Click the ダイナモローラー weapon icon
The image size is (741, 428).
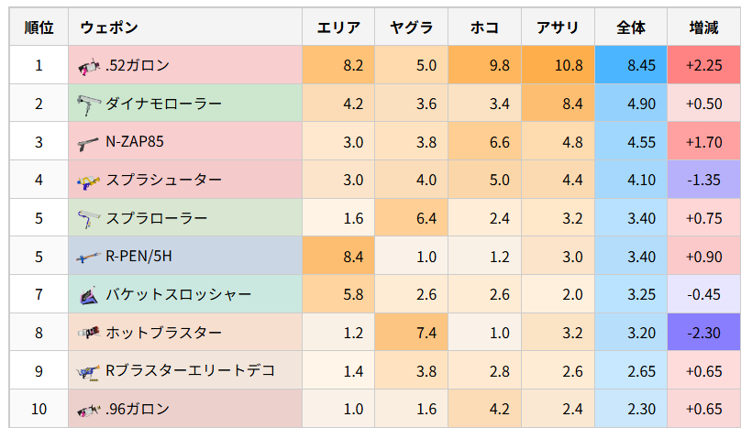(88, 104)
